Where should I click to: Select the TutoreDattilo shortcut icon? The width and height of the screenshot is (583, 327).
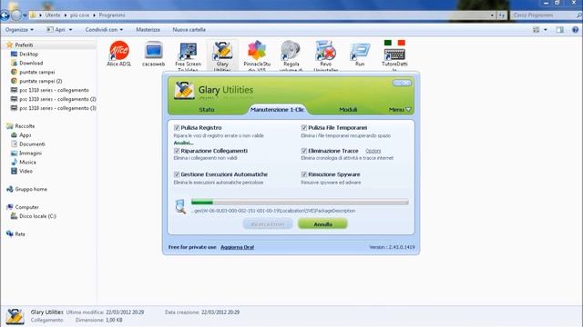point(394,51)
